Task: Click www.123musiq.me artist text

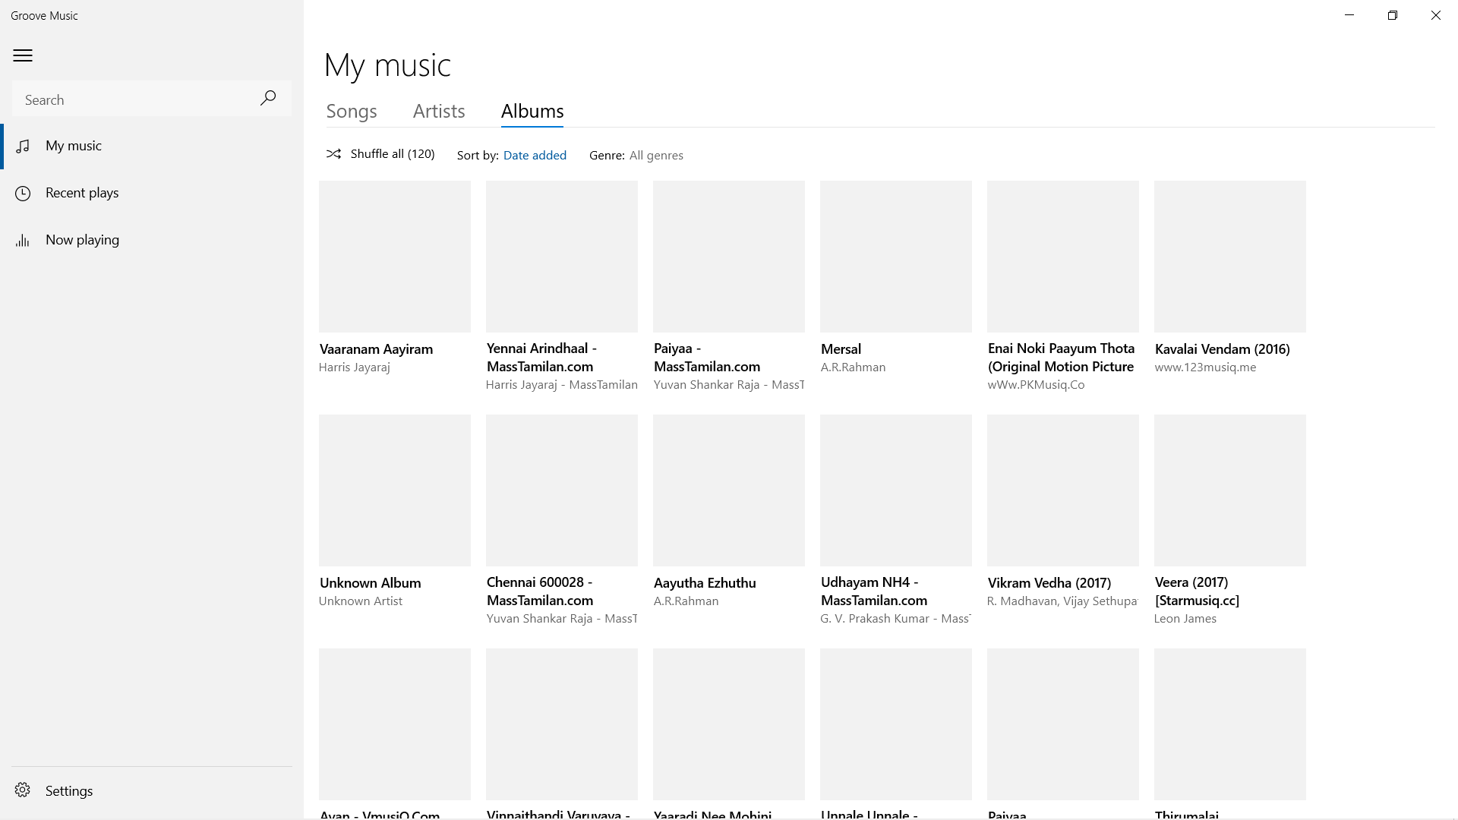Action: pyautogui.click(x=1205, y=367)
